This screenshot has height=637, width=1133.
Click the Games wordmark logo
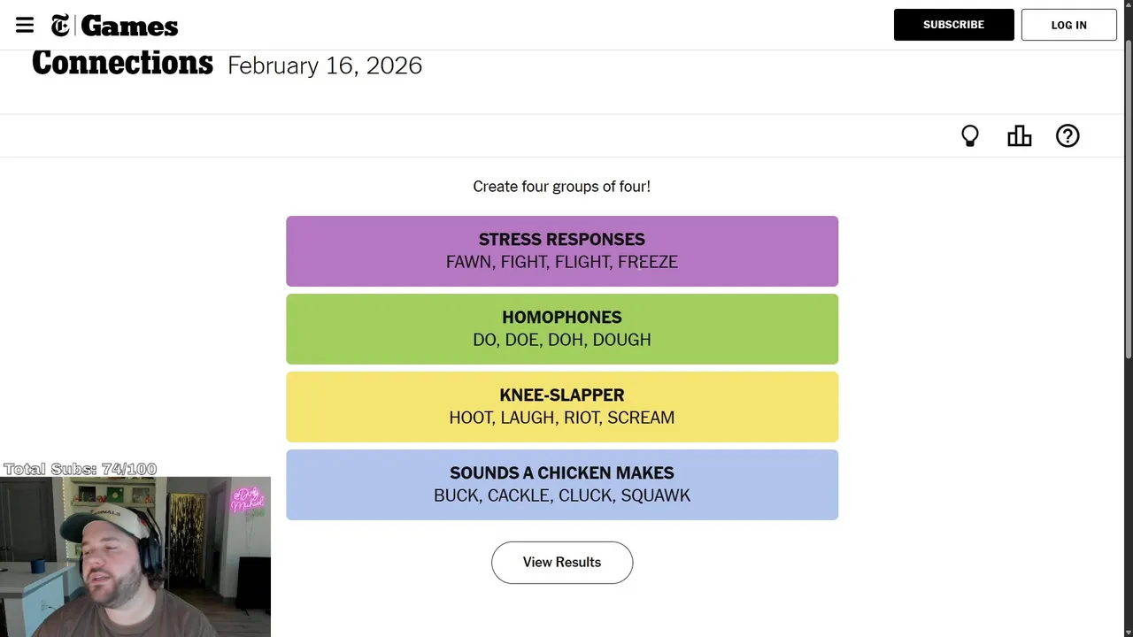129,27
